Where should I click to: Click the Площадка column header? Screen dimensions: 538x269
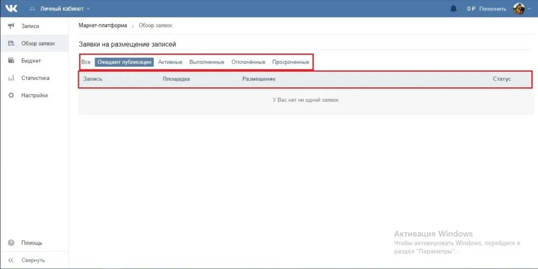[177, 79]
